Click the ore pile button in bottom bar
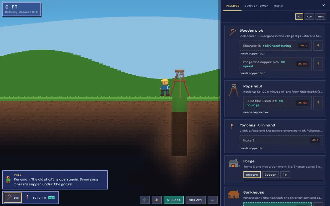330x206 pixels. pyautogui.click(x=156, y=200)
